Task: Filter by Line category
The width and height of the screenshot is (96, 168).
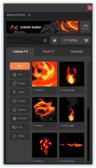Action: [20, 127]
